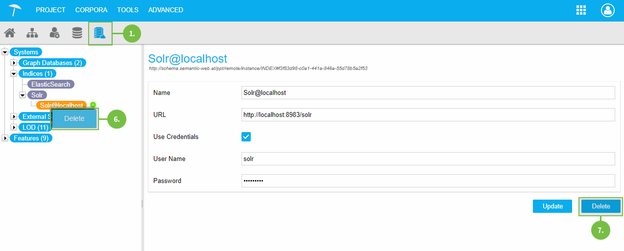Click the PoolParty umbrella logo
Image resolution: width=624 pixels, height=251 pixels.
(x=15, y=10)
